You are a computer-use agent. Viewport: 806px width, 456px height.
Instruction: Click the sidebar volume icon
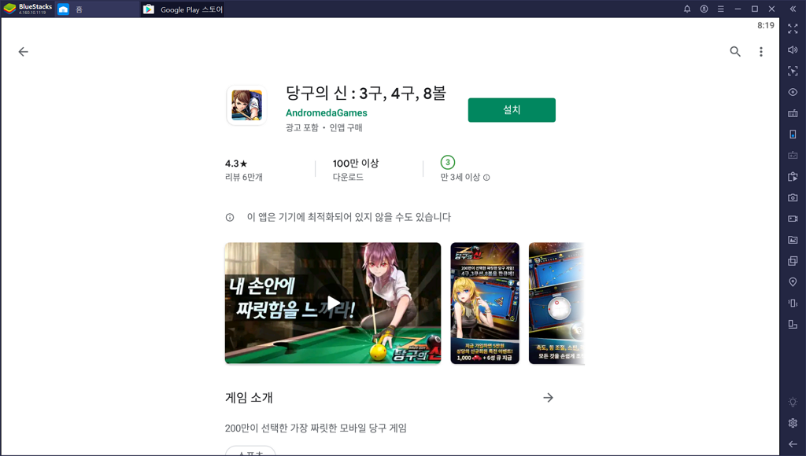click(793, 50)
